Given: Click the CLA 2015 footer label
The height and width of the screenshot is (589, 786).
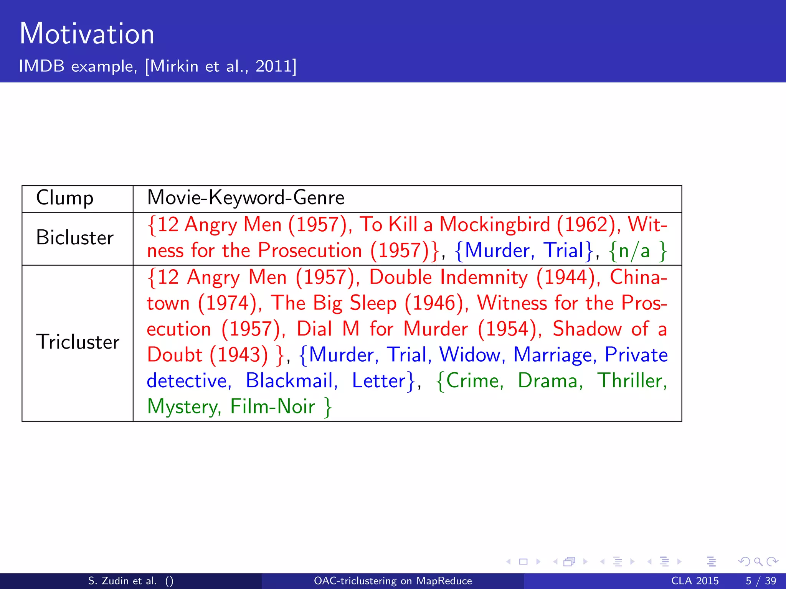Looking at the screenshot, I should click(695, 581).
